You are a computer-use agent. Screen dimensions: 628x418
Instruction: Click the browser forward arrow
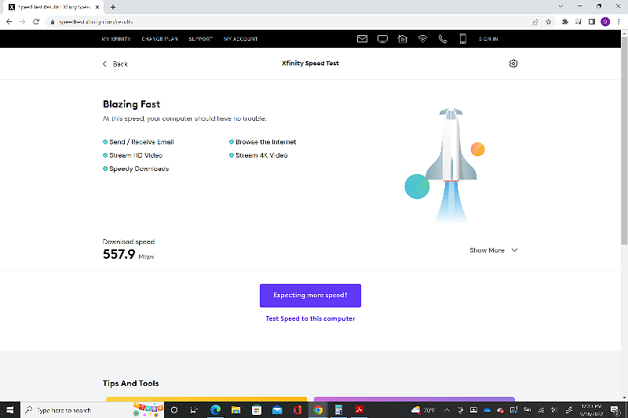click(x=23, y=22)
